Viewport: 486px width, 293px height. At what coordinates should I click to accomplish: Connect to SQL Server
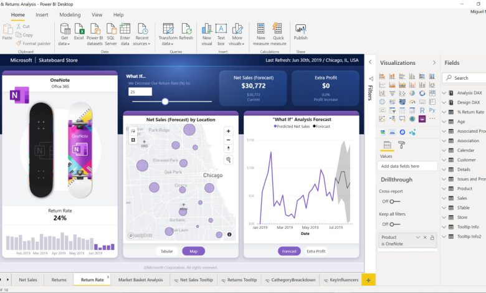click(x=111, y=34)
